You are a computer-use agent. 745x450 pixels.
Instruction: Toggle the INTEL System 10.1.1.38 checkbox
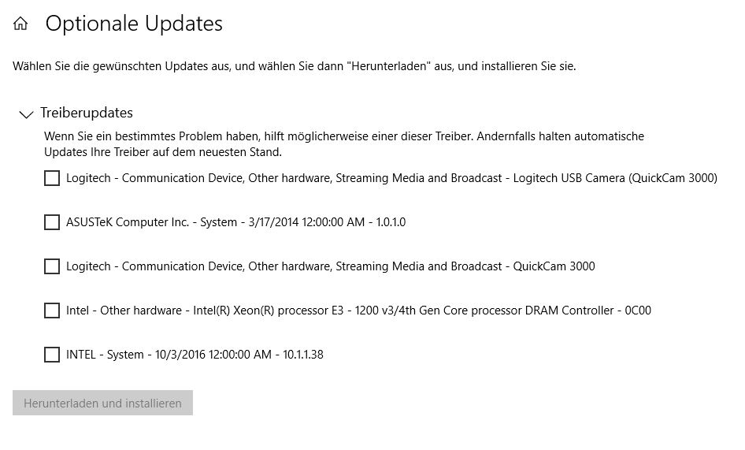click(52, 355)
